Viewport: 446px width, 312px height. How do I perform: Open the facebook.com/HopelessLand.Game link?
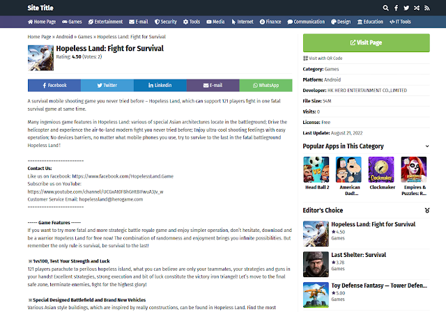[x=123, y=176]
